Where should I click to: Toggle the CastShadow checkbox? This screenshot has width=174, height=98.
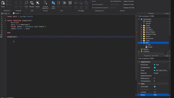tap(155, 68)
